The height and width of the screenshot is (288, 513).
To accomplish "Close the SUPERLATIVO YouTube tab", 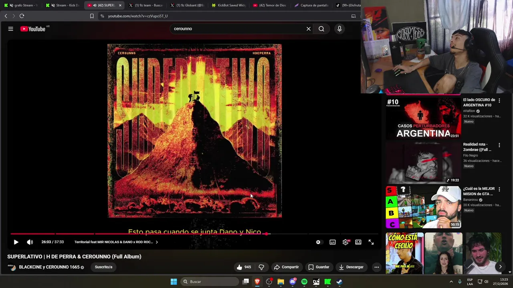I will 120,5.
